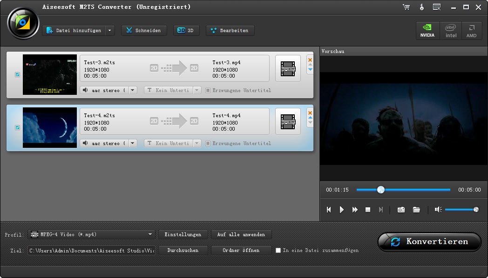
Task: Click the 2D to 2D arrow for Test-3
Action: 174,68
